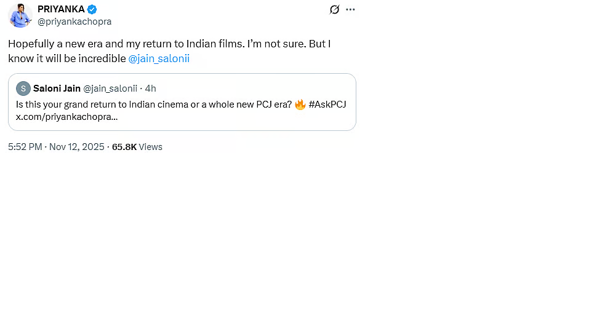Viewport: 597px width, 335px height.
Task: Click the fire emoji in the quote
Action: (300, 104)
